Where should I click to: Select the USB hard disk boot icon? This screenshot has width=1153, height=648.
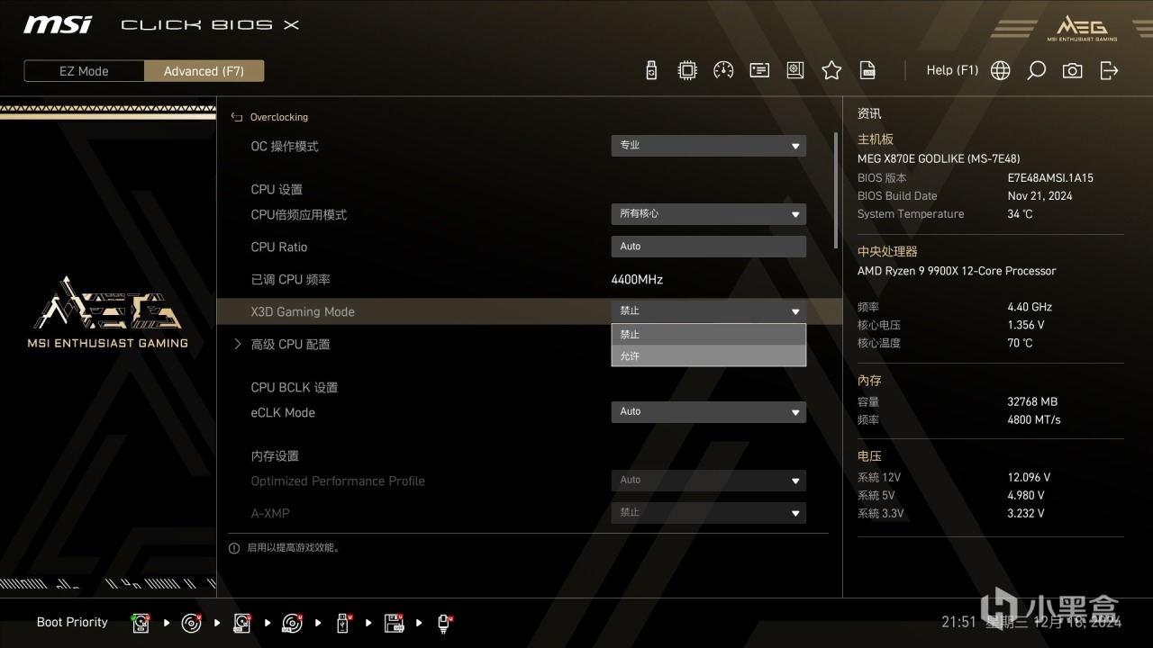[241, 622]
